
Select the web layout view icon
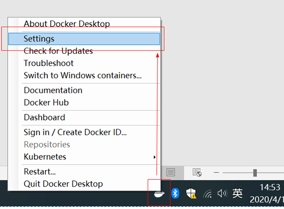coord(197,173)
